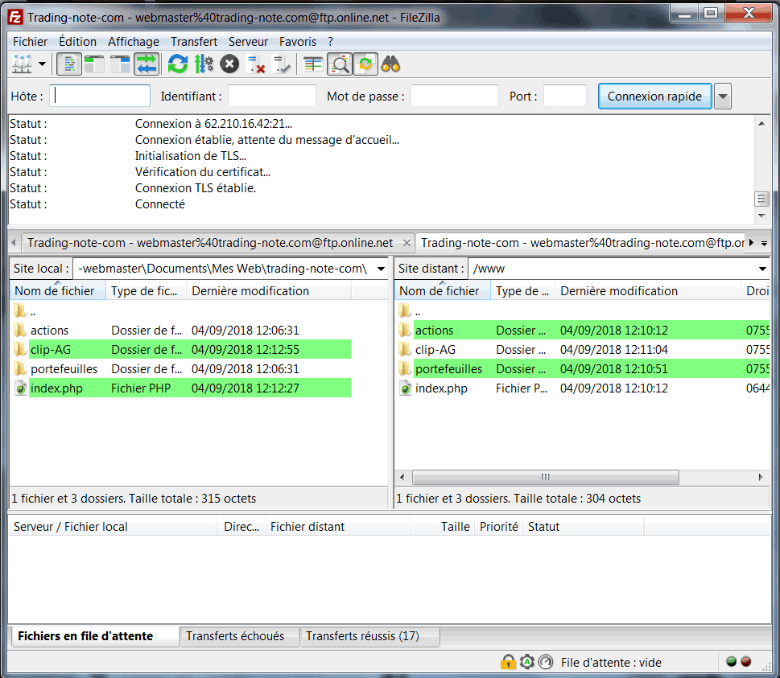Open the Favoris menu
780x678 pixels.
coord(298,42)
